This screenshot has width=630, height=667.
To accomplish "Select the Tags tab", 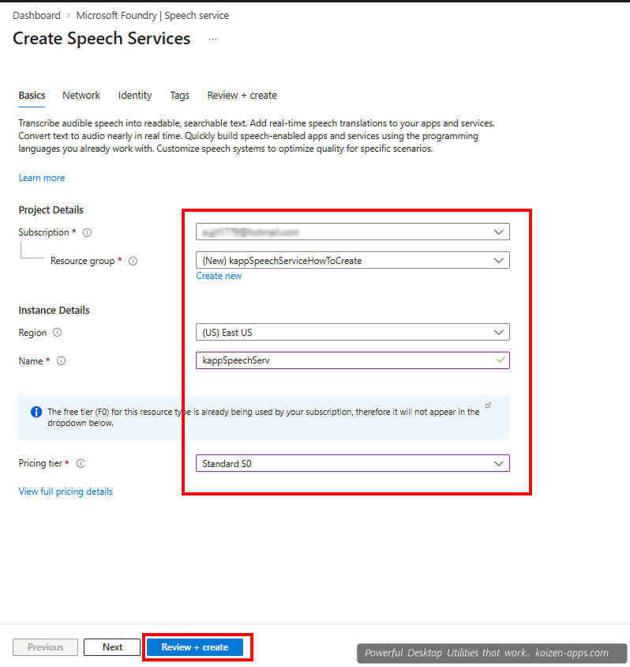I will pos(179,95).
